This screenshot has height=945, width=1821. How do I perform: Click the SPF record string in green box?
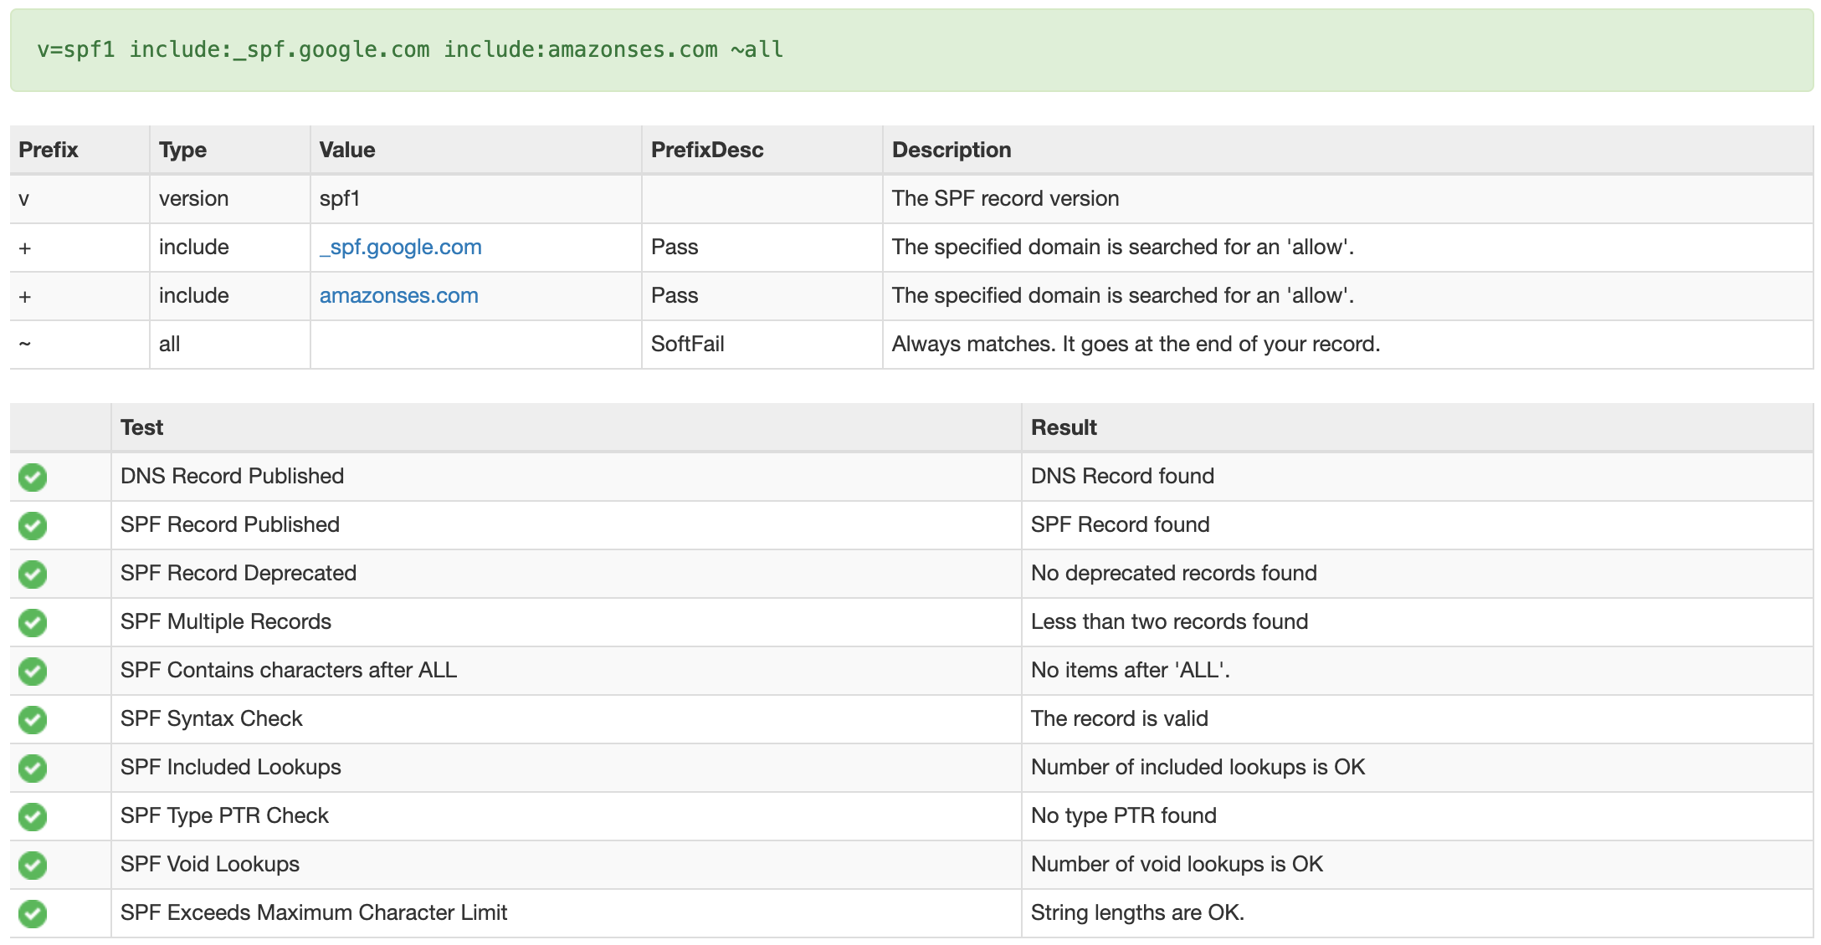click(410, 49)
